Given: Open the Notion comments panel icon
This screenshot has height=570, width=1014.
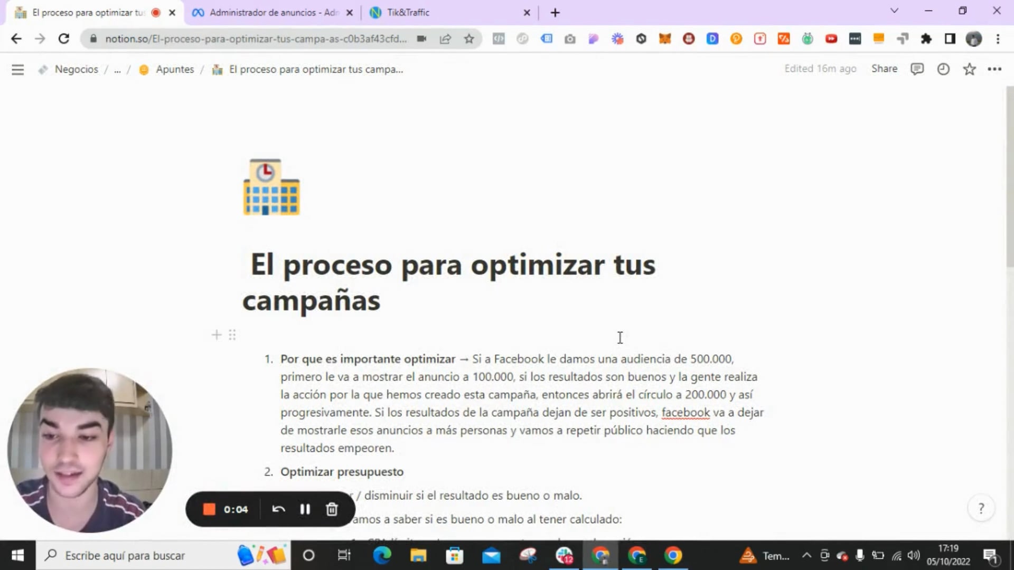Looking at the screenshot, I should click(x=917, y=69).
